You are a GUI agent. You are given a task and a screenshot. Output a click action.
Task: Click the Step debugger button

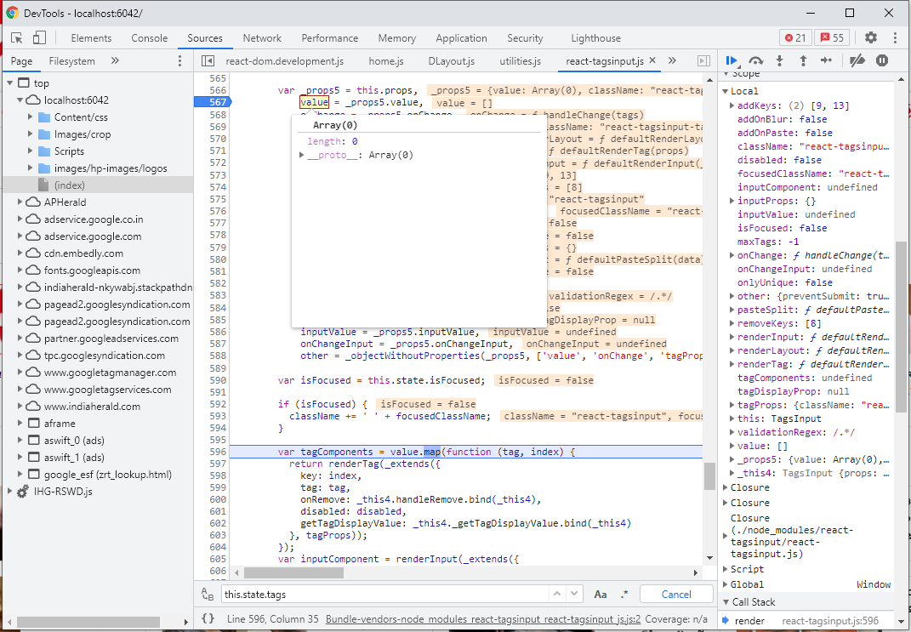[x=826, y=60]
